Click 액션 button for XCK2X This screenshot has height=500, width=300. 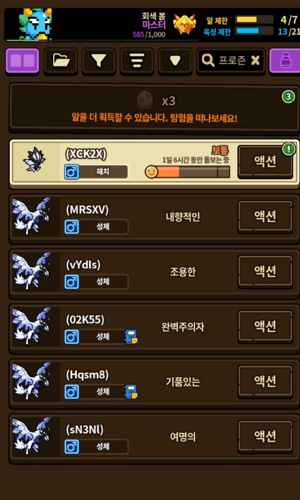click(265, 162)
